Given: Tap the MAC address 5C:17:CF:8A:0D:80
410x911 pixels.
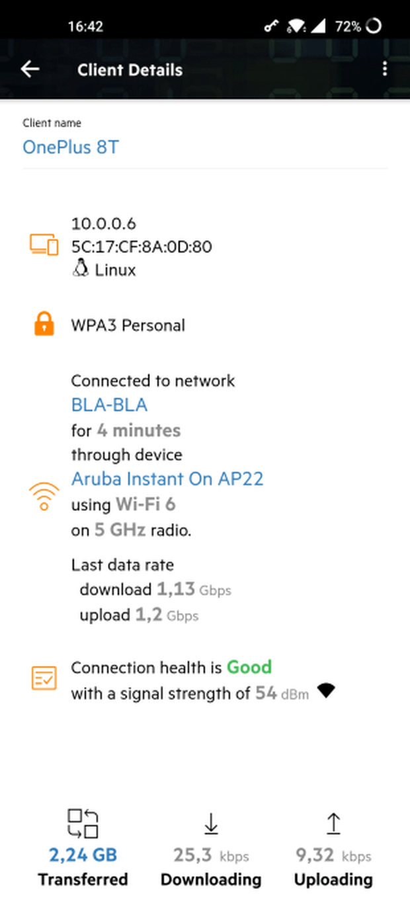Looking at the screenshot, I should coord(142,247).
